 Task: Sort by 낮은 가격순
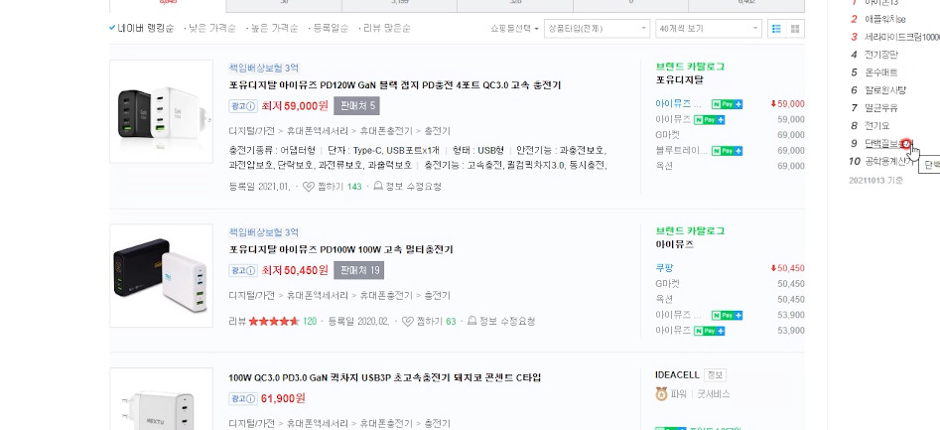click(x=211, y=28)
